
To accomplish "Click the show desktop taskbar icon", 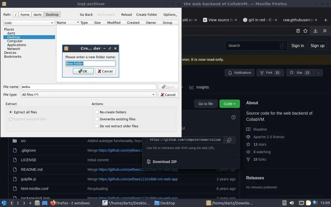I will (x=44, y=203).
